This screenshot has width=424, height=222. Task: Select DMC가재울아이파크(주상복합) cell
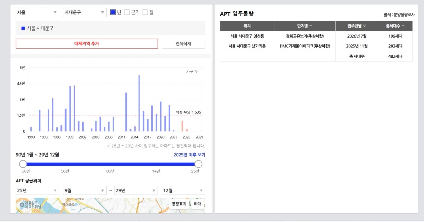305,46
